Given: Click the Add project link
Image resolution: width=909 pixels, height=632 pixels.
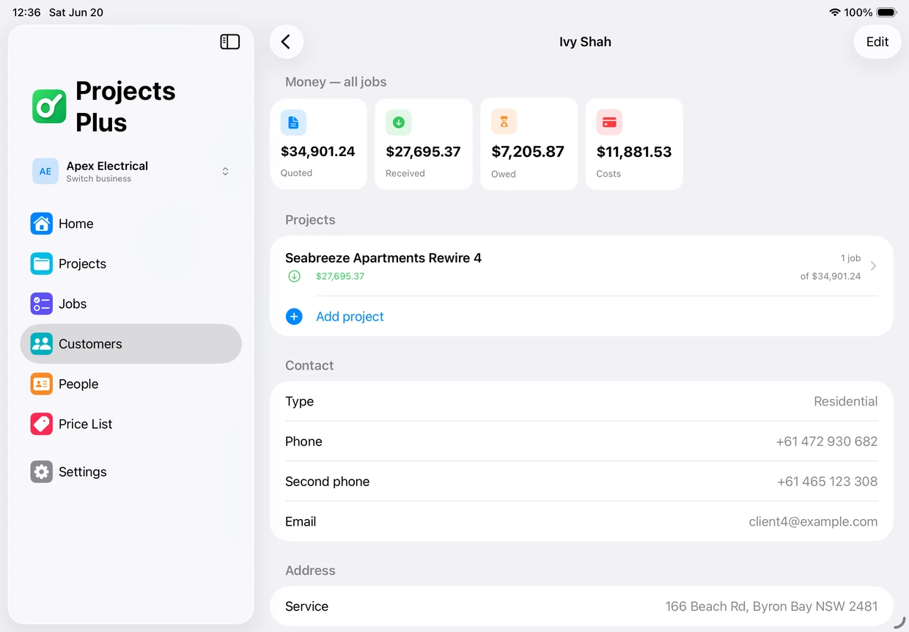Looking at the screenshot, I should point(350,317).
